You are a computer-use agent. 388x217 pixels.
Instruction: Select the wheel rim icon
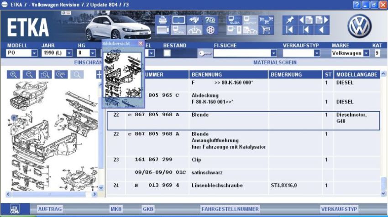coord(210,30)
